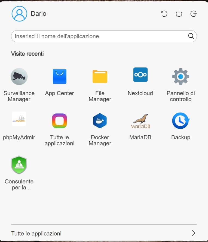Focus the application name search field

[x=104, y=36]
